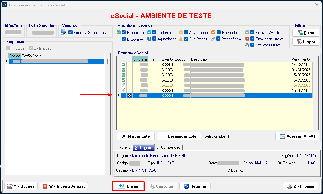Switch to the 1 - Envio tab

point(123,147)
